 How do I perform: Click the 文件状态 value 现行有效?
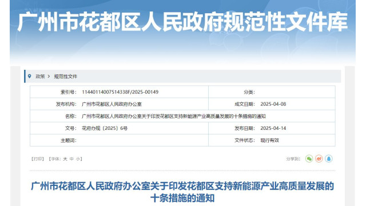pyautogui.click(x=269, y=140)
